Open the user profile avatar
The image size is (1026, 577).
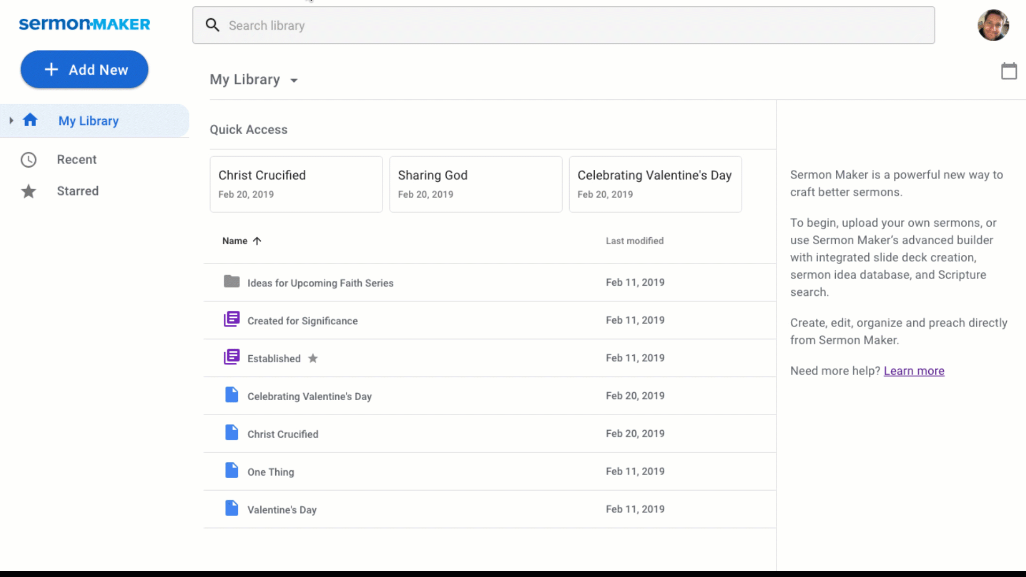[x=993, y=25]
